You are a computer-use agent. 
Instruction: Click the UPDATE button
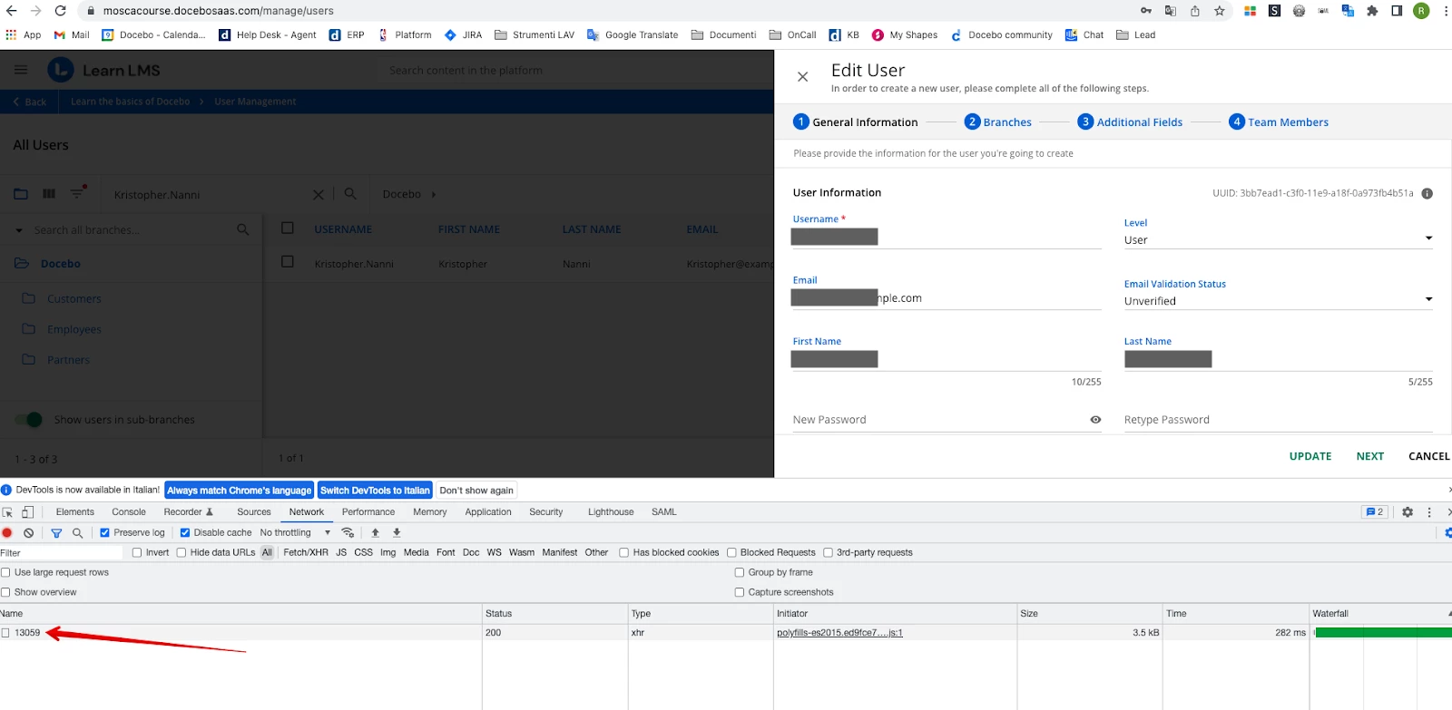pyautogui.click(x=1310, y=456)
